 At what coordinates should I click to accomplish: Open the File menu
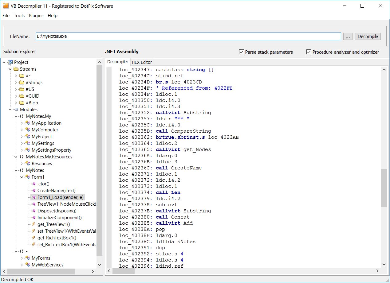pyautogui.click(x=6, y=16)
